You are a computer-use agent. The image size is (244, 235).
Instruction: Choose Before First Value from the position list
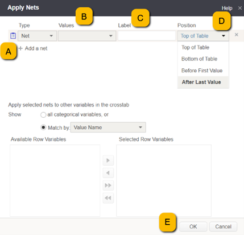point(203,71)
